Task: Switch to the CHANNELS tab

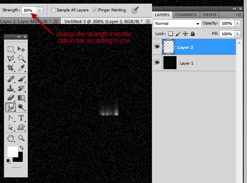Action: (x=186, y=15)
